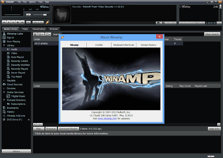Collapse the Podcast Directory node

pos(4,100)
